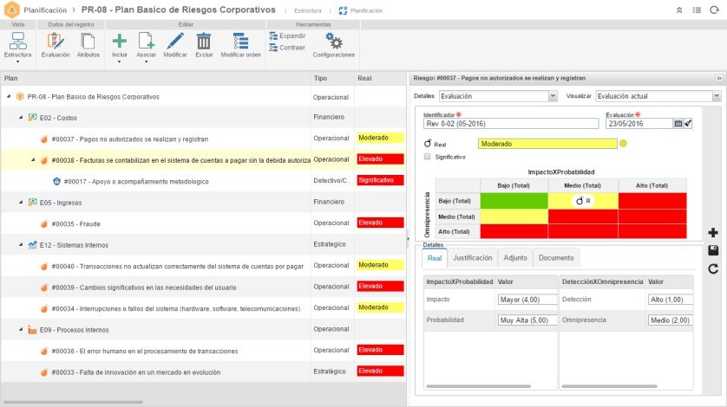
Task: Collapse the E02 - Costos tree node
Action: (x=21, y=118)
